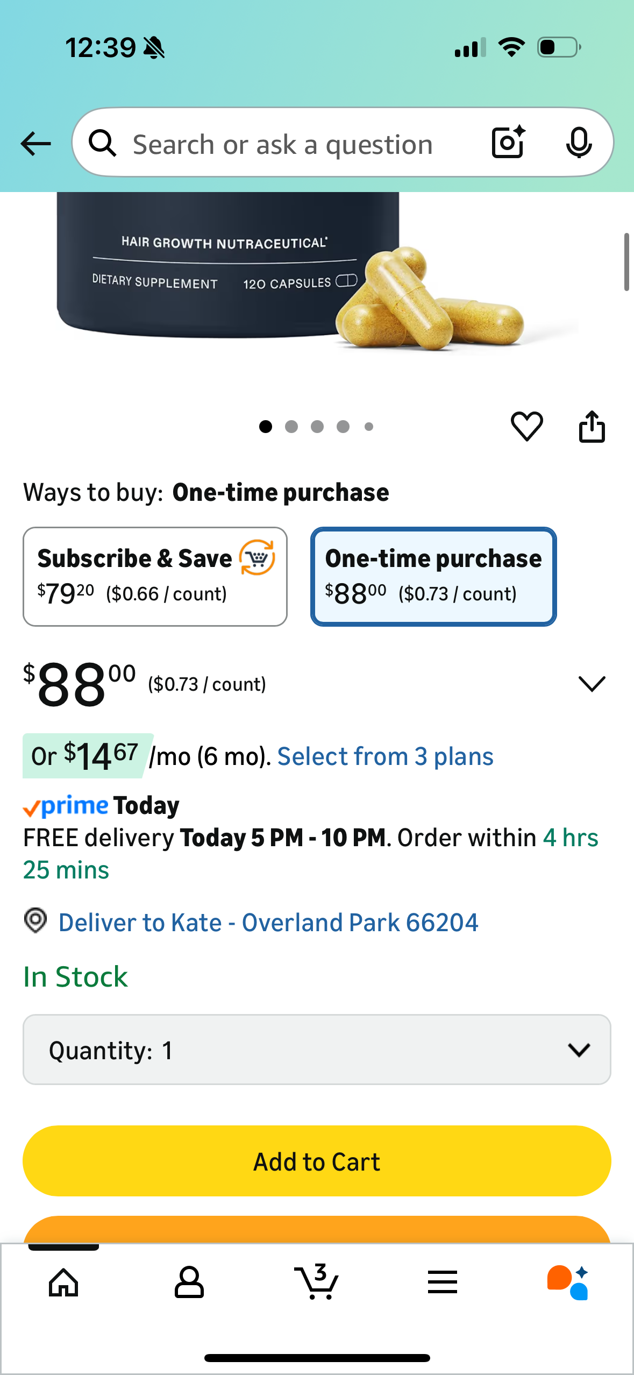Open the hamburger menu tab
The width and height of the screenshot is (634, 1375).
(443, 1282)
